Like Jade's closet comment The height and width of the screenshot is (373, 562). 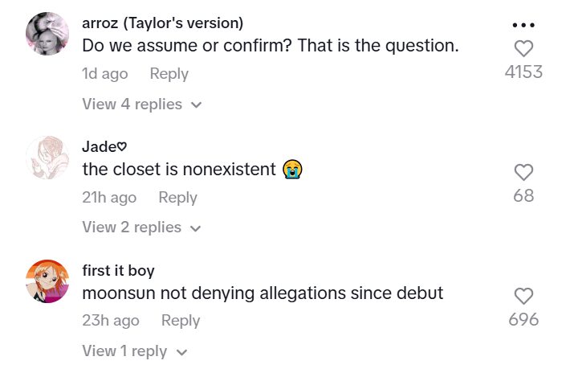tap(523, 172)
